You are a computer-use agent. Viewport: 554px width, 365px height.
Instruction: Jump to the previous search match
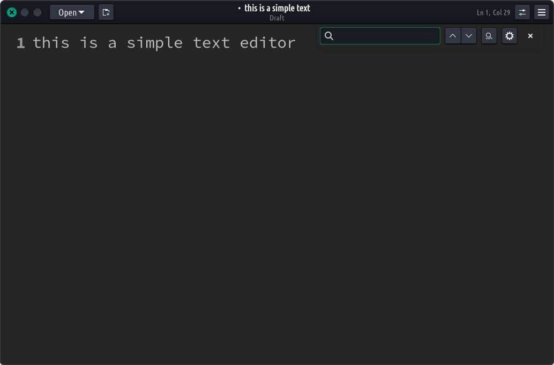click(x=452, y=35)
